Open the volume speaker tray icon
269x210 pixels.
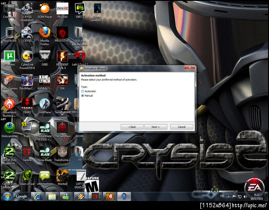coord(245,197)
